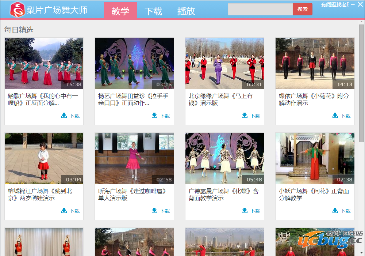Click download icon for 拉手手亲口口 video
The width and height of the screenshot is (365, 256).
pyautogui.click(x=154, y=116)
